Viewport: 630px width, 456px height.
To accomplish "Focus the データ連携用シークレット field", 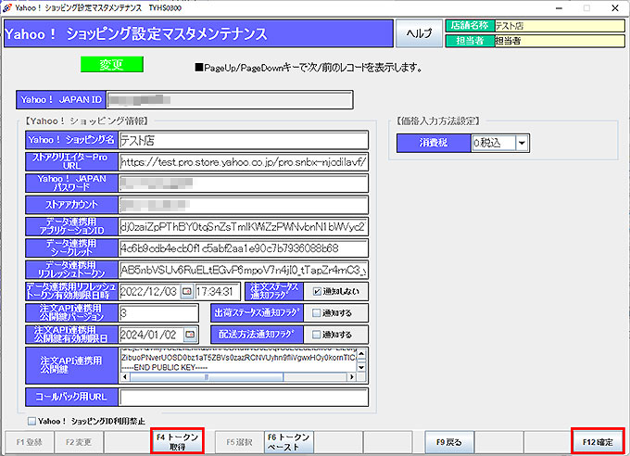I will [x=244, y=248].
